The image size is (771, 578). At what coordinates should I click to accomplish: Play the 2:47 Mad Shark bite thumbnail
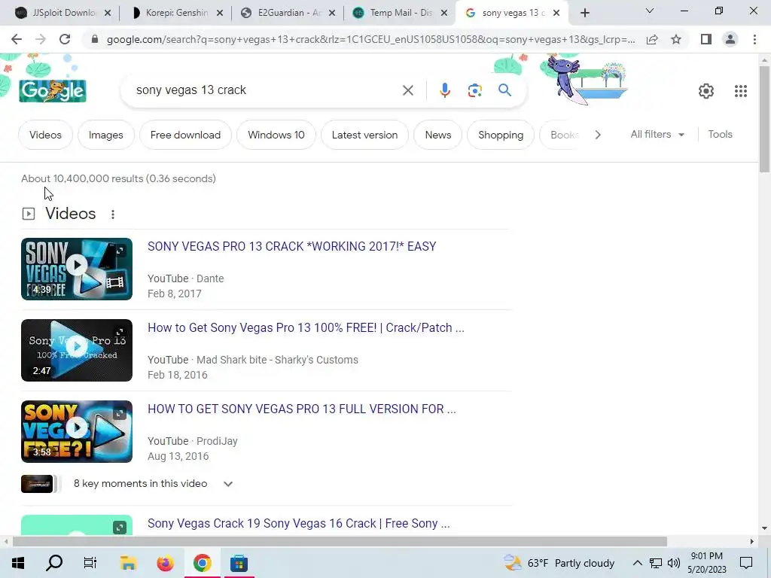[77, 350]
